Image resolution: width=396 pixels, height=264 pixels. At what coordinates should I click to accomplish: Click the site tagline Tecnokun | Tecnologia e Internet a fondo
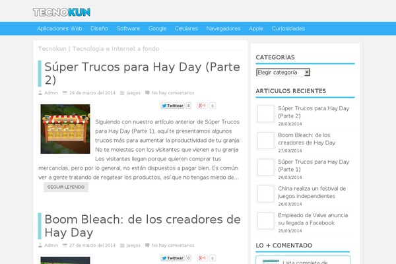(98, 49)
